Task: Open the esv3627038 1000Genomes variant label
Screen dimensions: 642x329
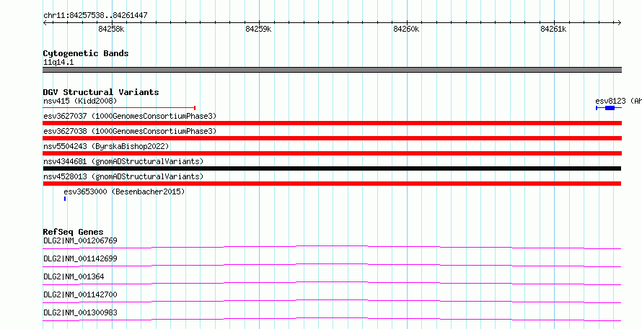Action: coord(130,131)
